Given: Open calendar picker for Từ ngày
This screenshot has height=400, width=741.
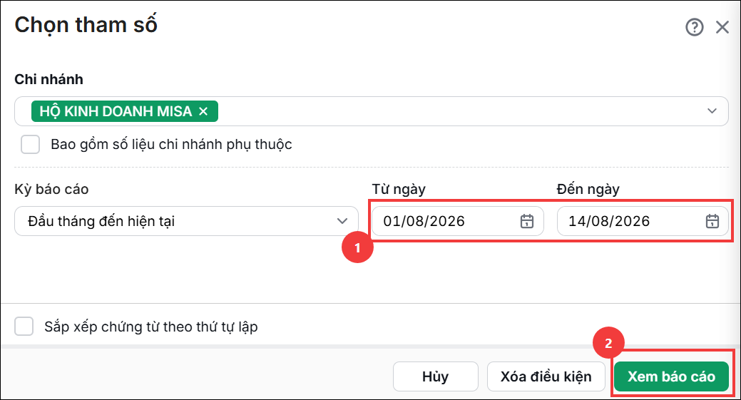Looking at the screenshot, I should [x=527, y=221].
